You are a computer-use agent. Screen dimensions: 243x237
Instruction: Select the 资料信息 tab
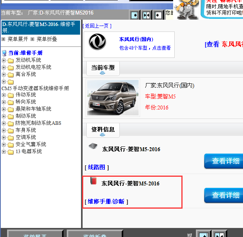pyautogui.click(x=103, y=130)
